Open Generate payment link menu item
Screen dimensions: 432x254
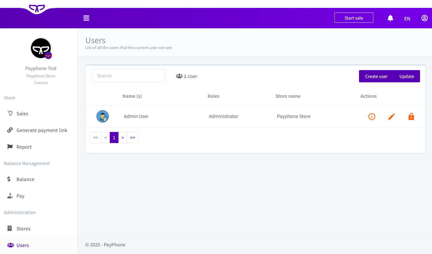click(x=39, y=130)
